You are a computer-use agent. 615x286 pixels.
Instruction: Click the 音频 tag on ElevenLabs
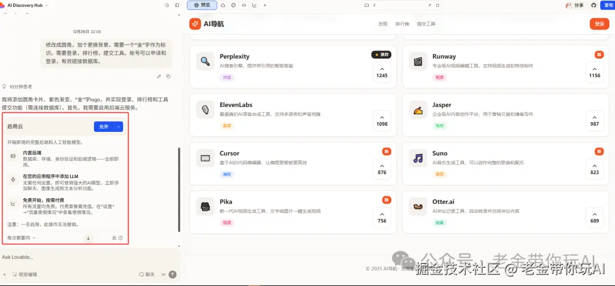point(227,126)
